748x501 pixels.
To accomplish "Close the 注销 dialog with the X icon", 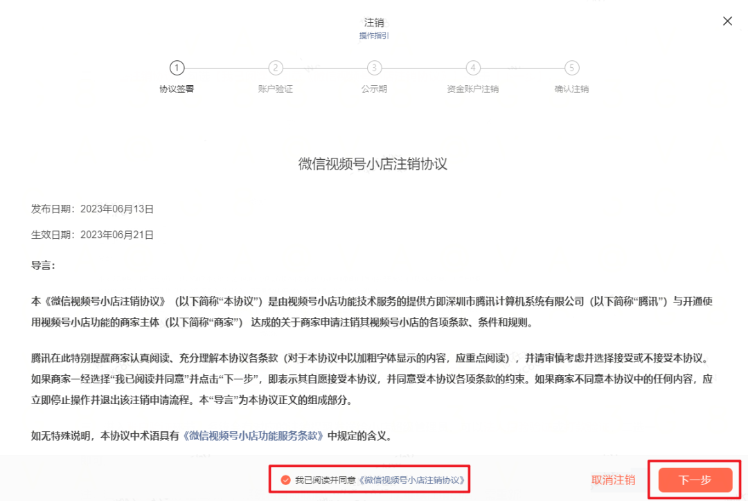I will [727, 21].
